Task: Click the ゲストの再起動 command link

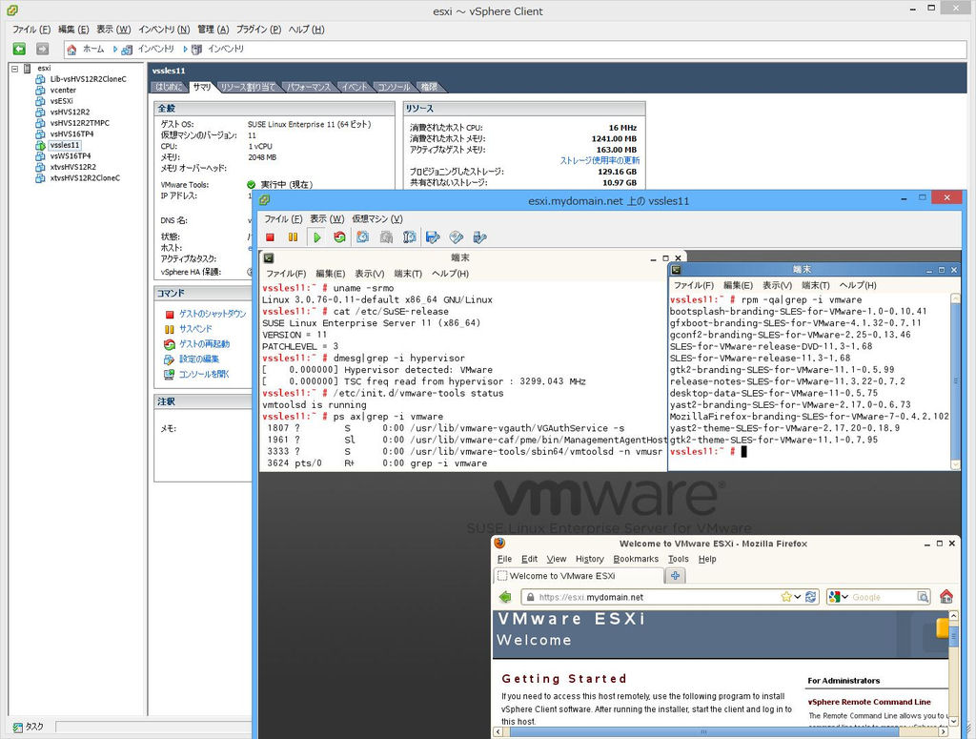Action: tap(205, 343)
